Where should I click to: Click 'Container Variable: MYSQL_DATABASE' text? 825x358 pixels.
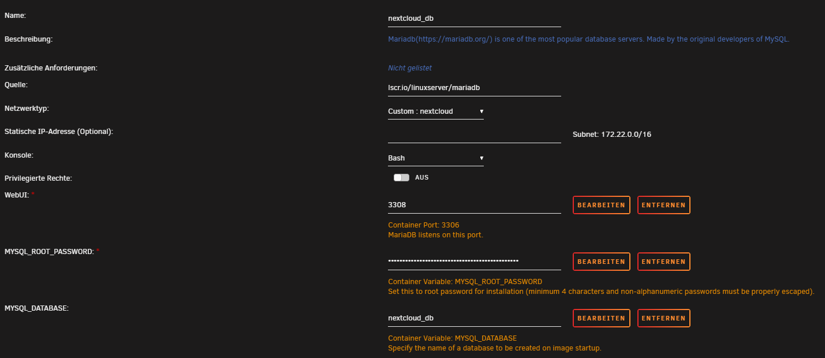point(453,338)
